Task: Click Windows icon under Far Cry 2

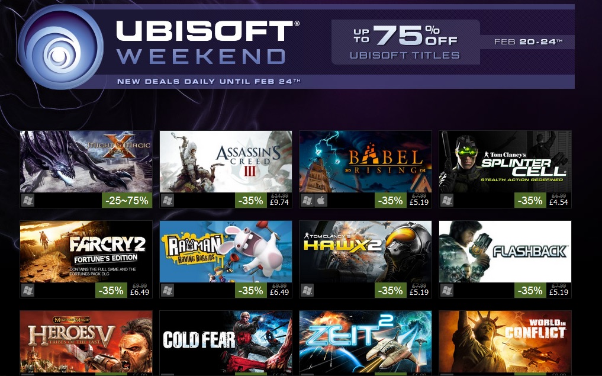Action: coord(28,290)
